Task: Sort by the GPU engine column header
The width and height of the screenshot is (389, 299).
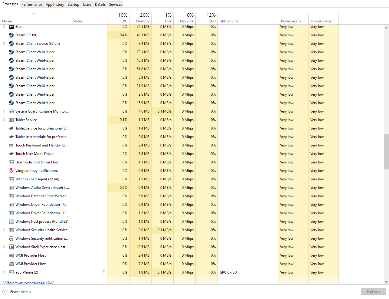Action: pyautogui.click(x=248, y=18)
